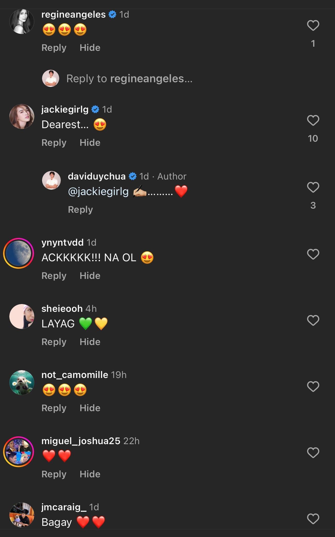Reply to miguel_joshua25's comment
This screenshot has height=537, width=335.
pyautogui.click(x=54, y=474)
